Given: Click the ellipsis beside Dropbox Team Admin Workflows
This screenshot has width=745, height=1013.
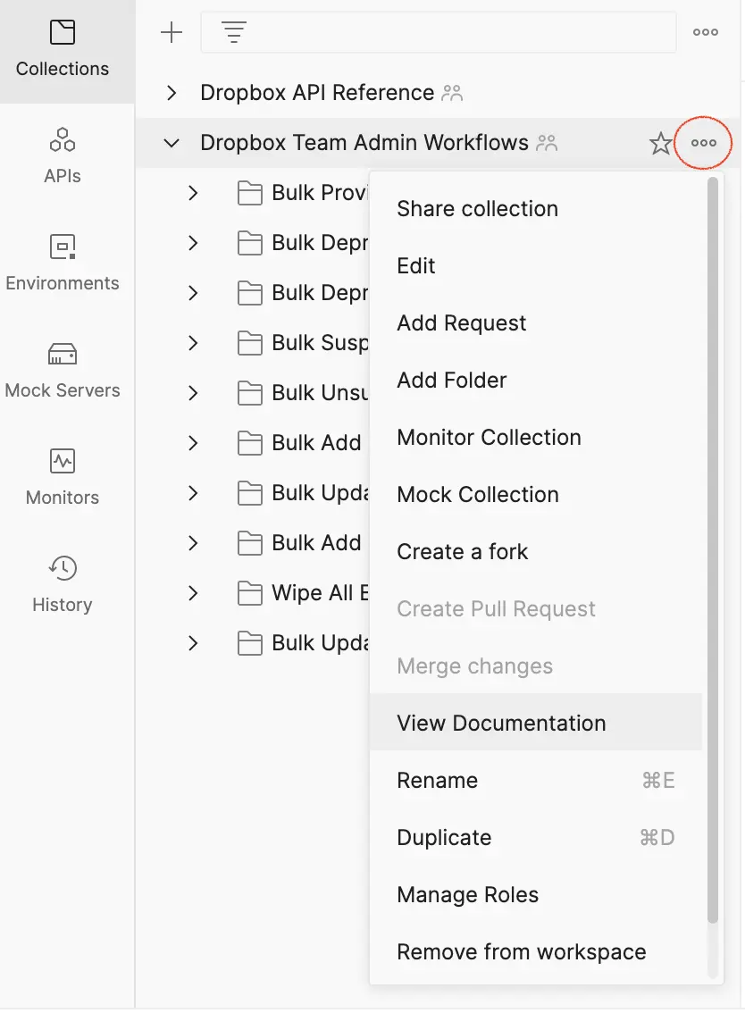Looking at the screenshot, I should (x=704, y=143).
